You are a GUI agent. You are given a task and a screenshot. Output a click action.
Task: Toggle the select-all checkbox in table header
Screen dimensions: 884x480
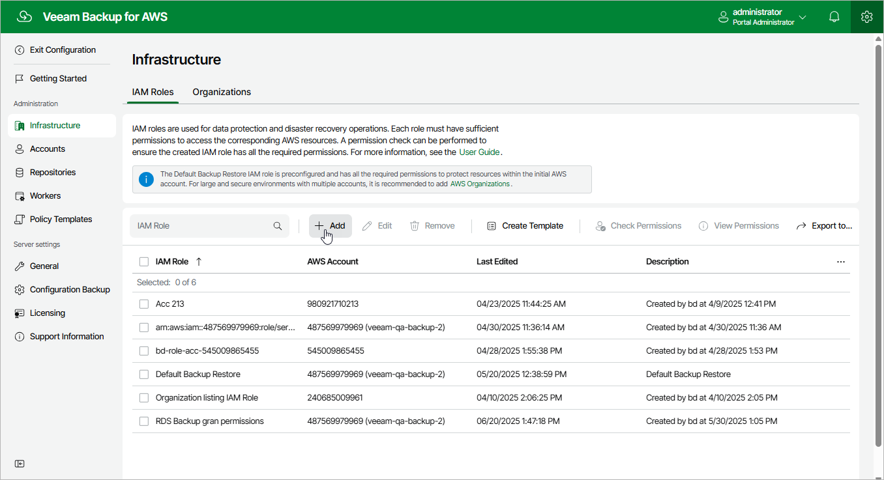pyautogui.click(x=144, y=262)
